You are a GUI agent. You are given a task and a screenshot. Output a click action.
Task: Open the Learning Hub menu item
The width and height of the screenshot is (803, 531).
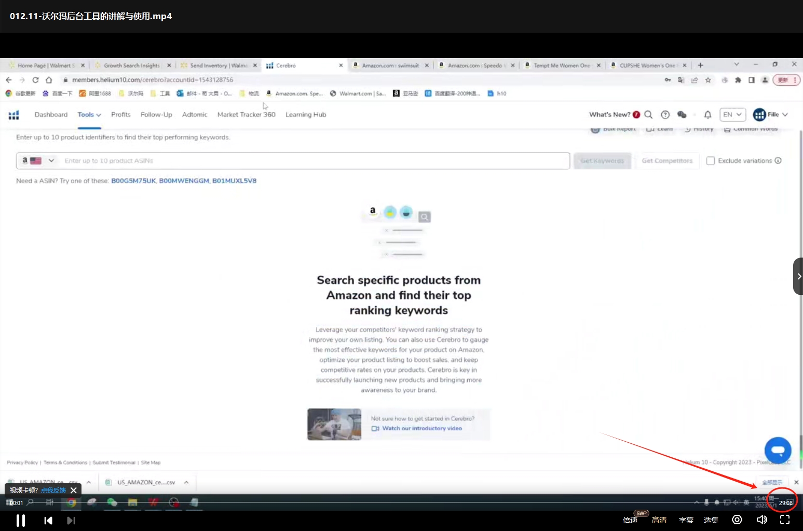[x=306, y=115]
